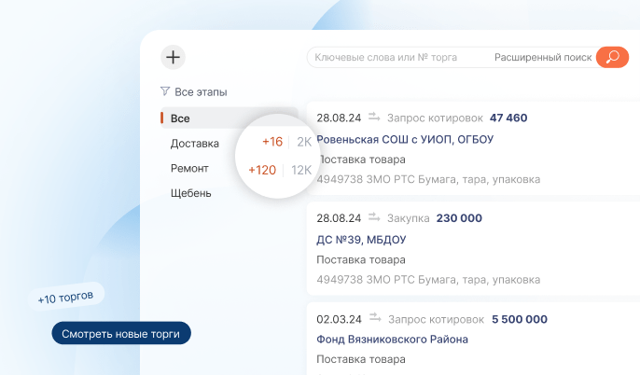Open Фонд Вязниковского Района link
Screen dimensions: 640x375
(392, 340)
